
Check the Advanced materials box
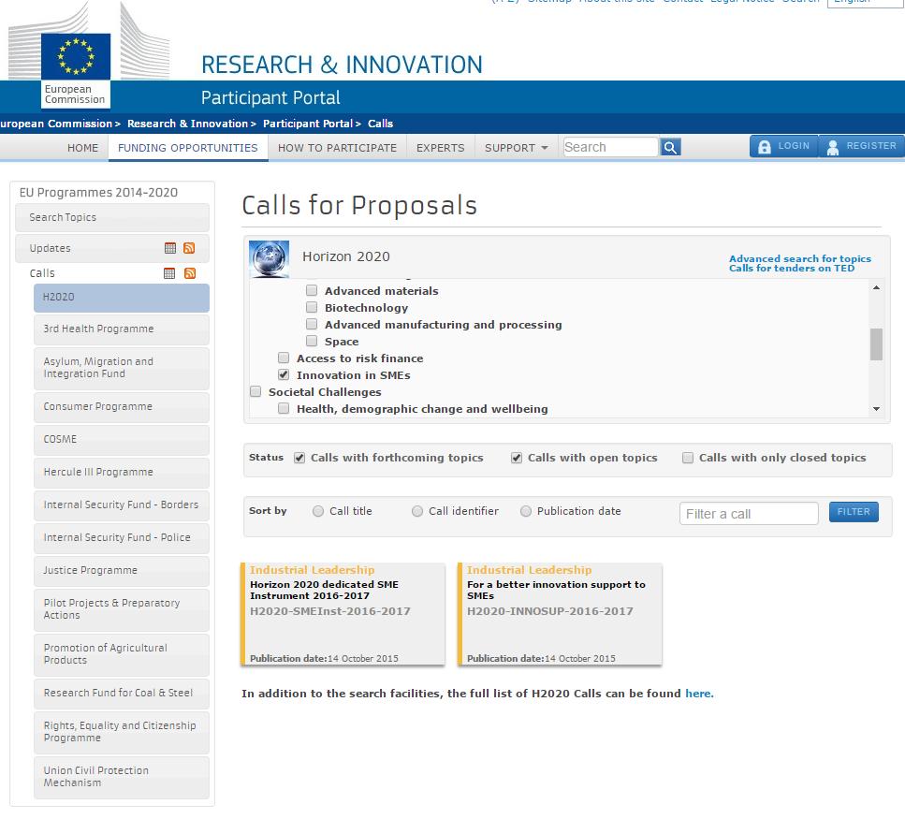coord(312,290)
